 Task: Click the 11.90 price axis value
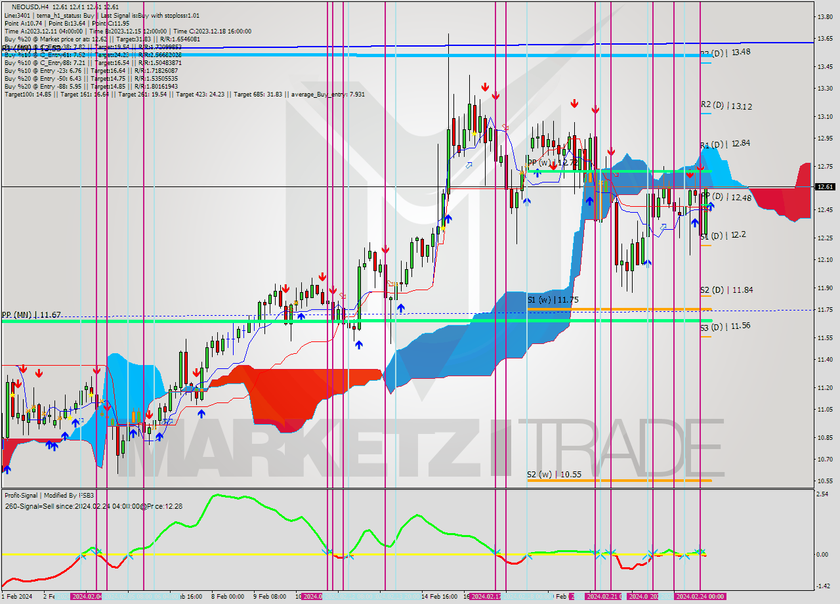(824, 288)
